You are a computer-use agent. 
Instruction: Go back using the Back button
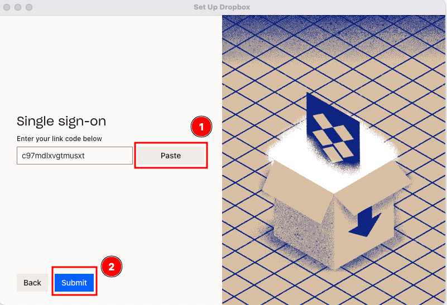[32, 283]
